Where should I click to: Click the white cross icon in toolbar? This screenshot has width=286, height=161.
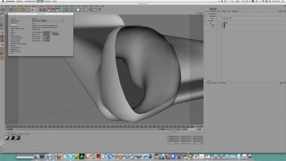click(78, 10)
